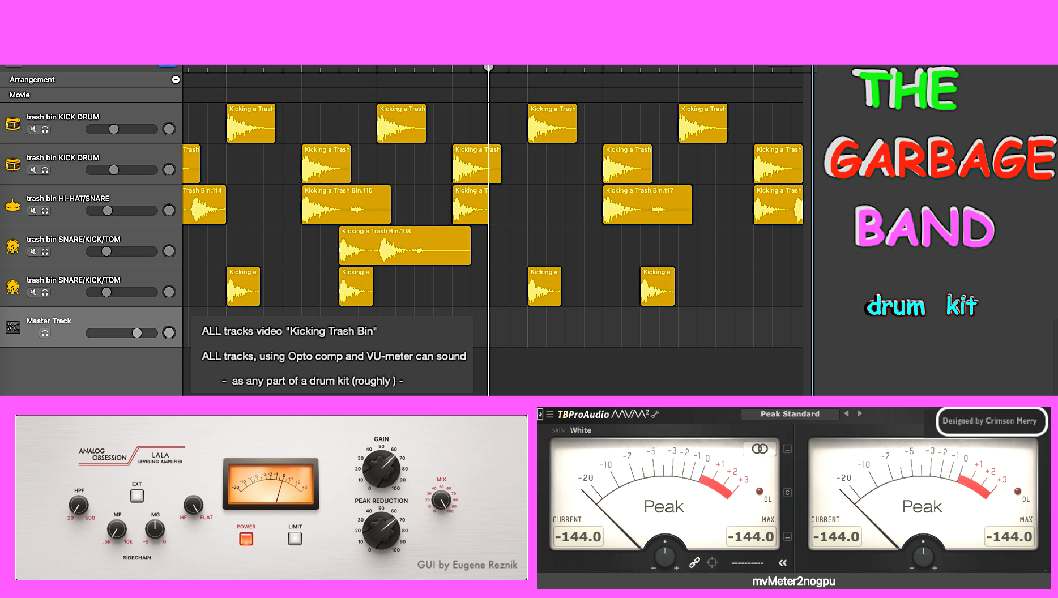Toggle the EXT sidechain button
1058x598 pixels.
click(137, 496)
